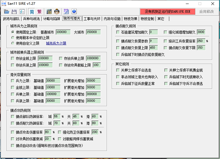Click the San11 game building icon

49,11
